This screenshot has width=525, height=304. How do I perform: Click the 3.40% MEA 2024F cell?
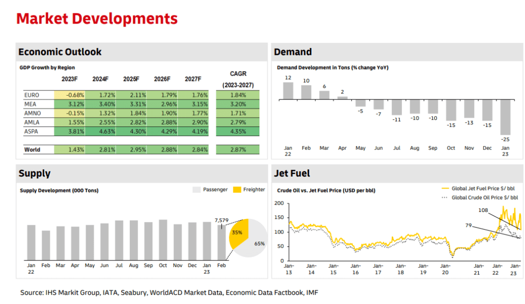coord(100,104)
